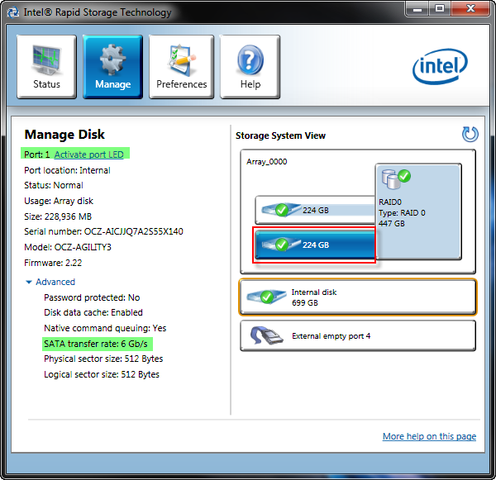Click Status: Normal text
Screen dimensions: 496x480
tap(54, 185)
